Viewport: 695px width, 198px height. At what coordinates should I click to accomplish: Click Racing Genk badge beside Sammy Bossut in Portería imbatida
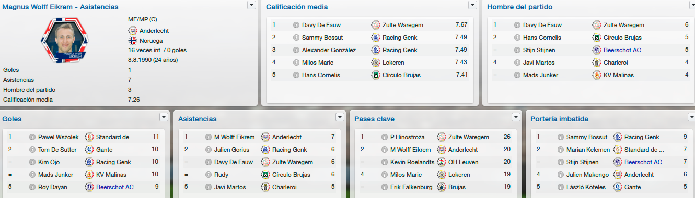coord(618,138)
